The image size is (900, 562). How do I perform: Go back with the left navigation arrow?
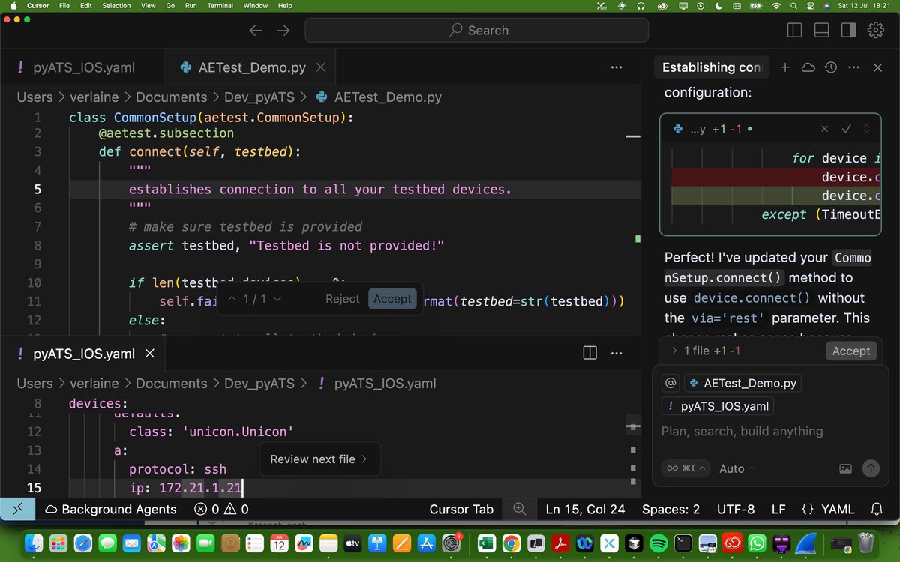[256, 31]
